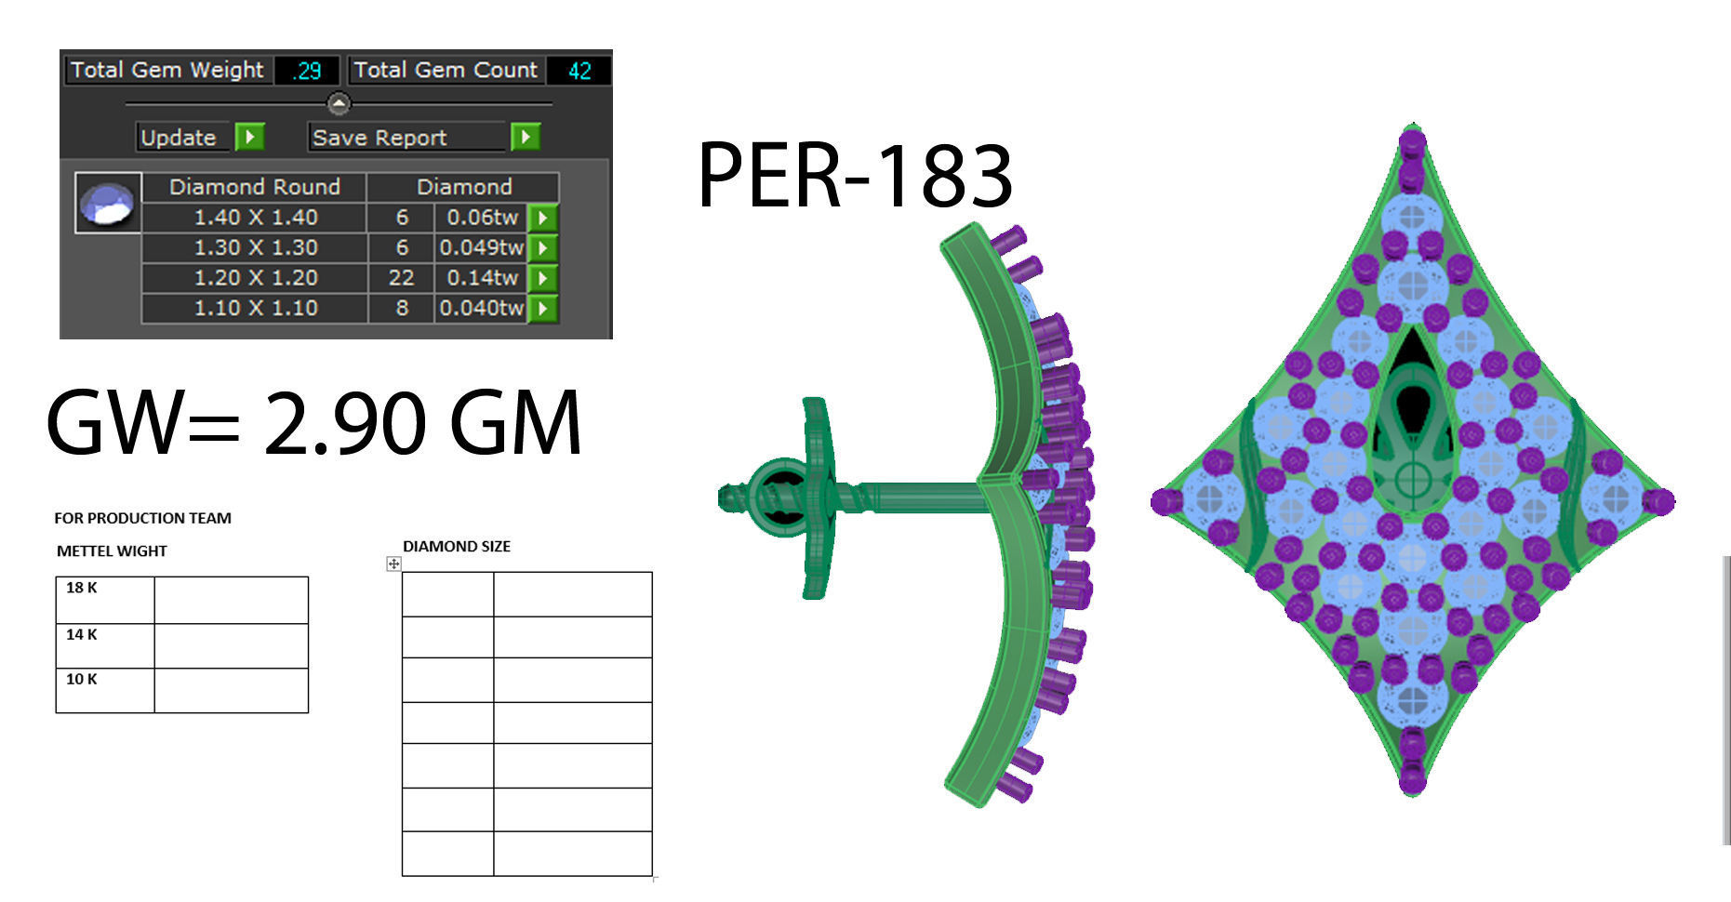This screenshot has width=1731, height=902.
Task: Click the green arrow on the 0.14tw row
Action: pyautogui.click(x=542, y=278)
